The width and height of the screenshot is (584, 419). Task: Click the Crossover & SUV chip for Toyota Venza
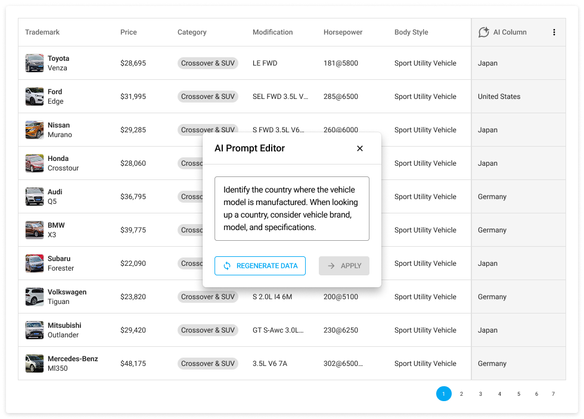(x=208, y=63)
